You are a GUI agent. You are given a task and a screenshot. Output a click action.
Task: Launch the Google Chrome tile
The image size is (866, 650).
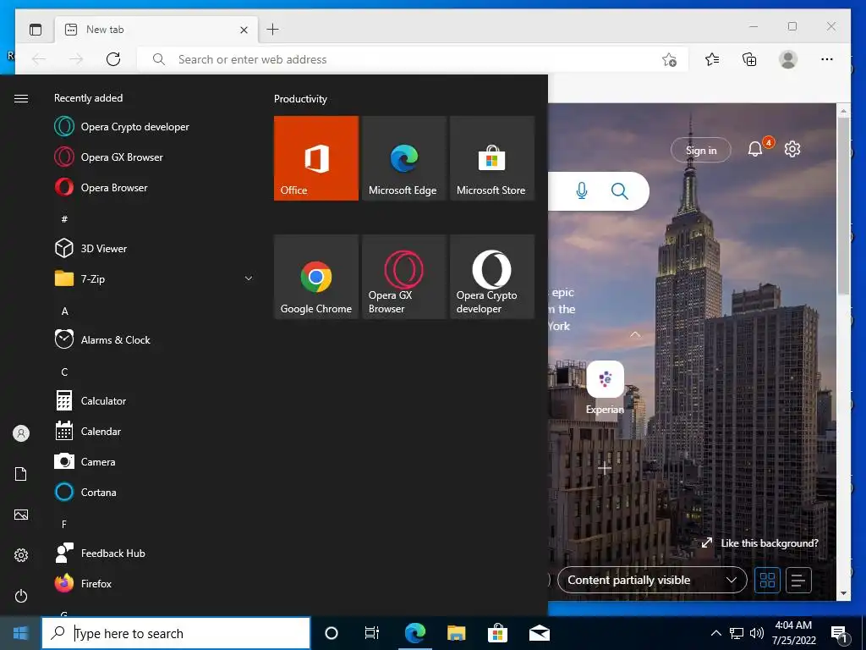click(x=316, y=277)
